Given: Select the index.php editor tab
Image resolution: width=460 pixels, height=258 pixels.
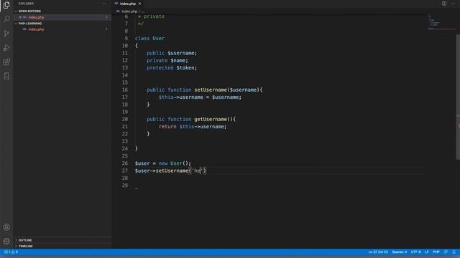Looking at the screenshot, I should coord(128,4).
